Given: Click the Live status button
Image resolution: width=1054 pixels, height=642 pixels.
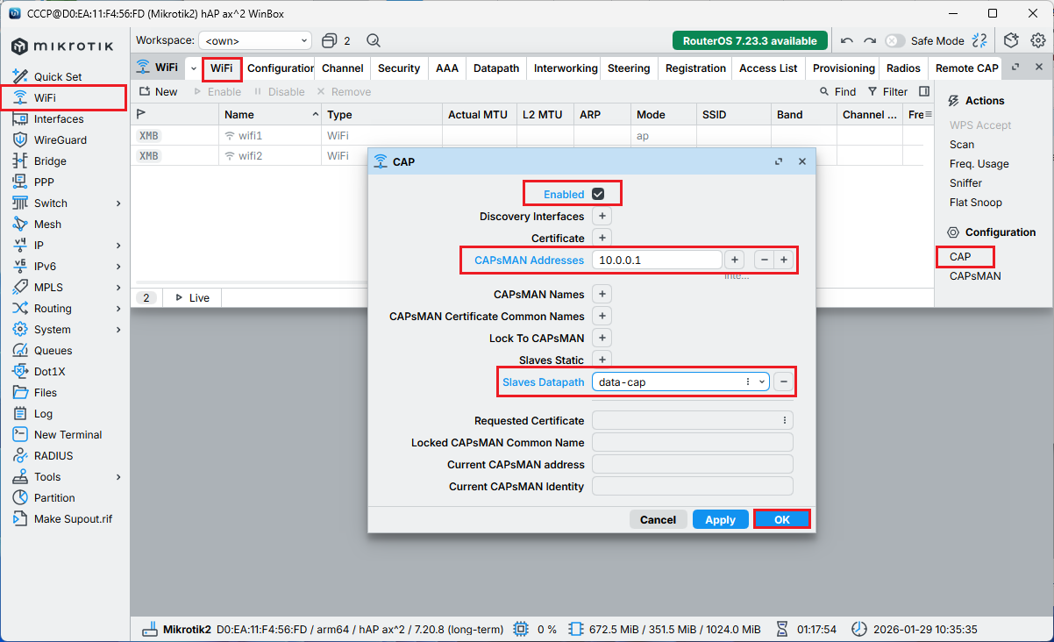Looking at the screenshot, I should click(x=191, y=298).
